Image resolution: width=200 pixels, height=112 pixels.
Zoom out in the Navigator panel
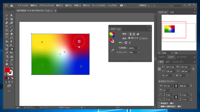coord(159,53)
